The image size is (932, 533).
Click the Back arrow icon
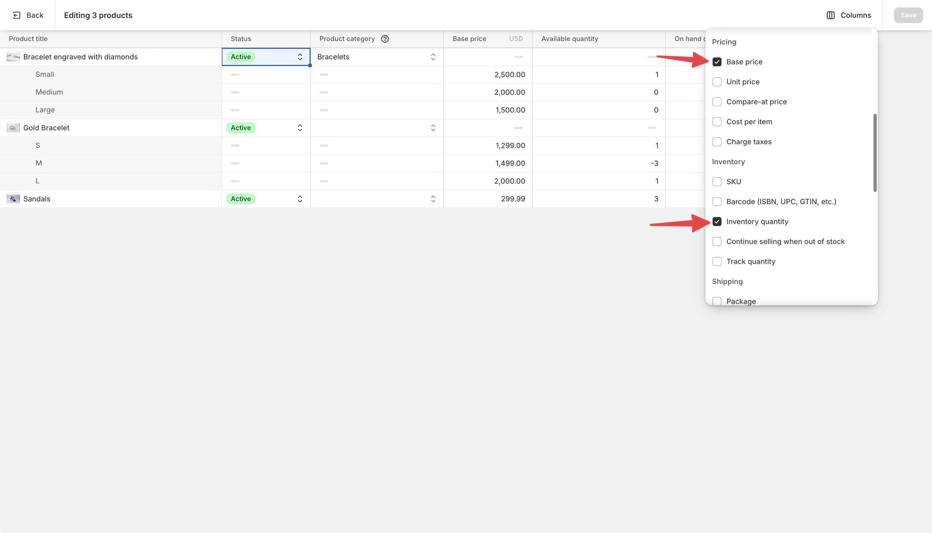(x=17, y=15)
